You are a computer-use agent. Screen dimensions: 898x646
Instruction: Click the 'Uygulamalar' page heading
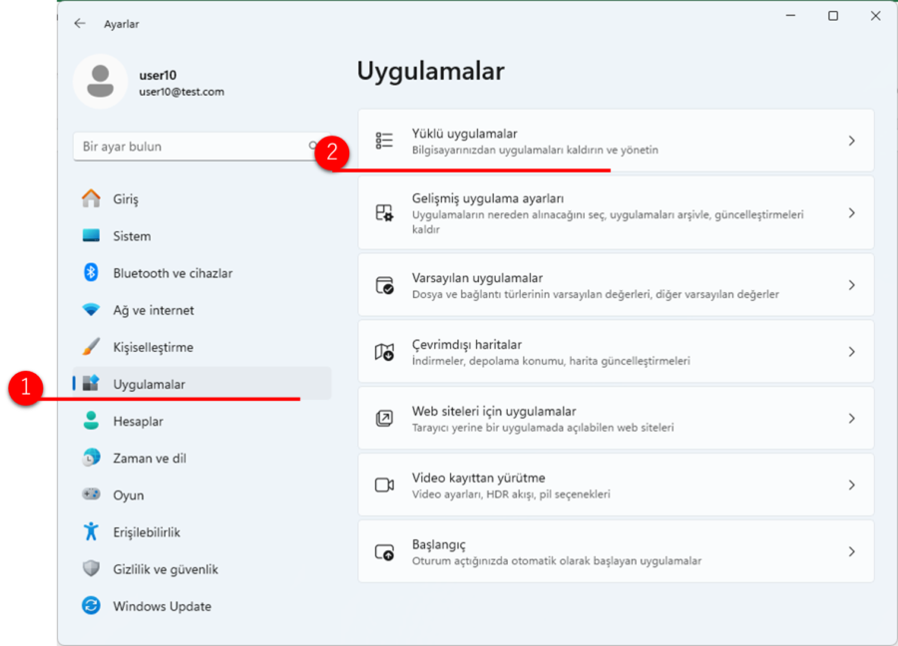point(431,72)
